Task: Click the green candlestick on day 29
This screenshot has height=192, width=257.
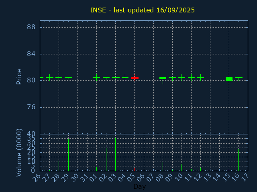Action: 69,78
